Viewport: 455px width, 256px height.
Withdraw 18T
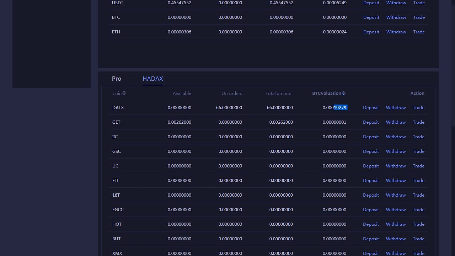396,195
